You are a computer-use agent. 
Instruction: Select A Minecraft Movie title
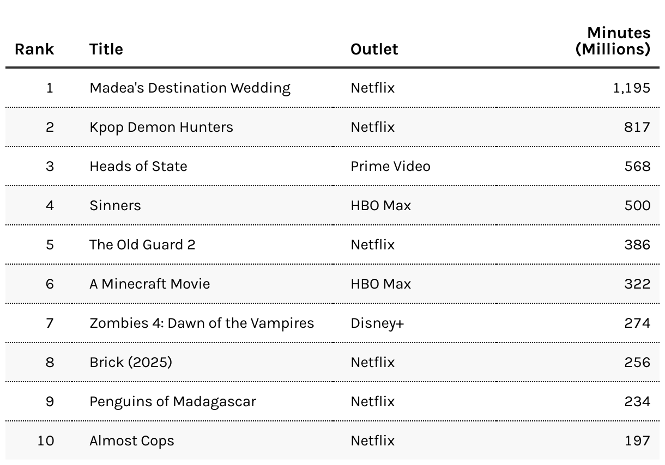[149, 284]
